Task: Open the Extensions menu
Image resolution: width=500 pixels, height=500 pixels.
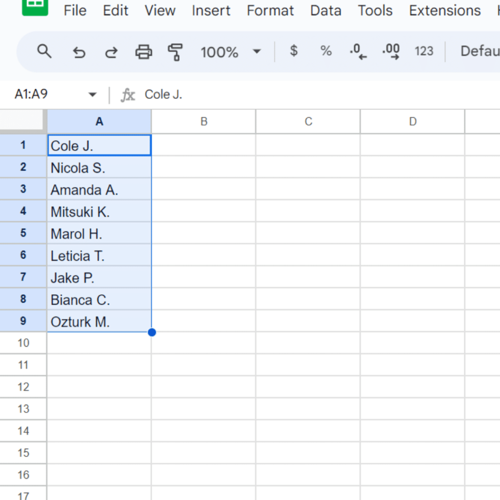Action: pos(445,11)
